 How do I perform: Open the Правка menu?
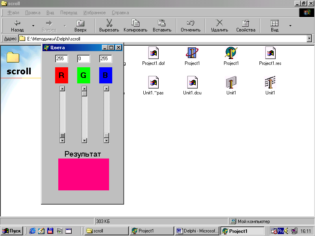pos(33,13)
